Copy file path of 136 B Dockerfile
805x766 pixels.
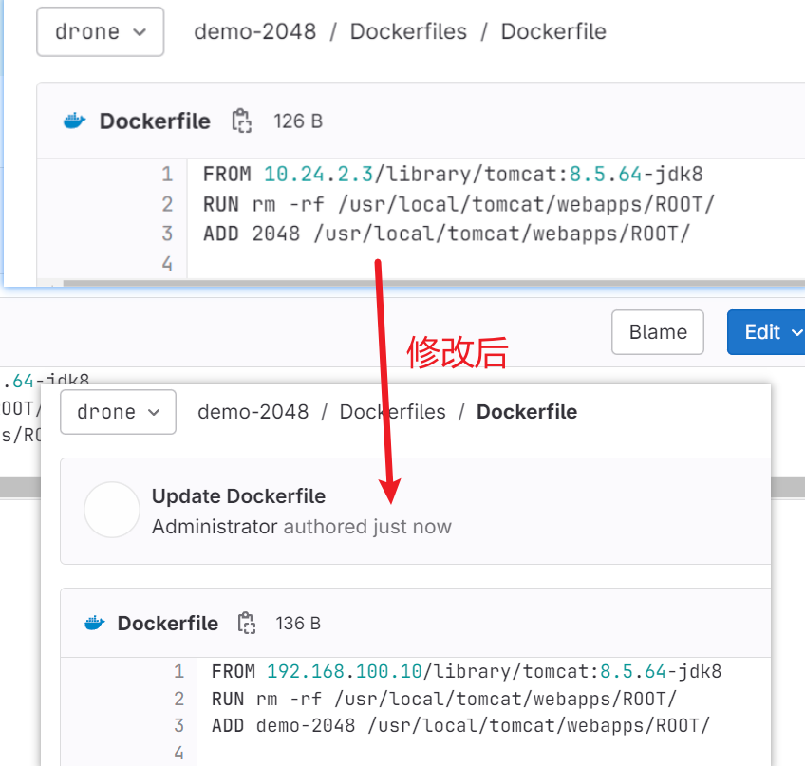point(247,623)
